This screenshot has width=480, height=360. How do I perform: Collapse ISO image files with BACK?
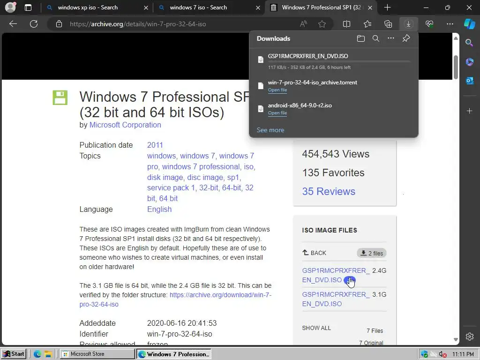pyautogui.click(x=314, y=253)
